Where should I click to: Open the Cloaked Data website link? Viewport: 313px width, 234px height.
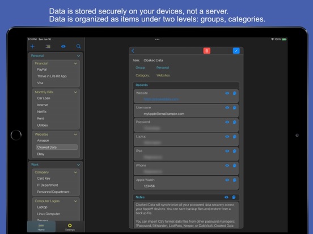(x=161, y=99)
